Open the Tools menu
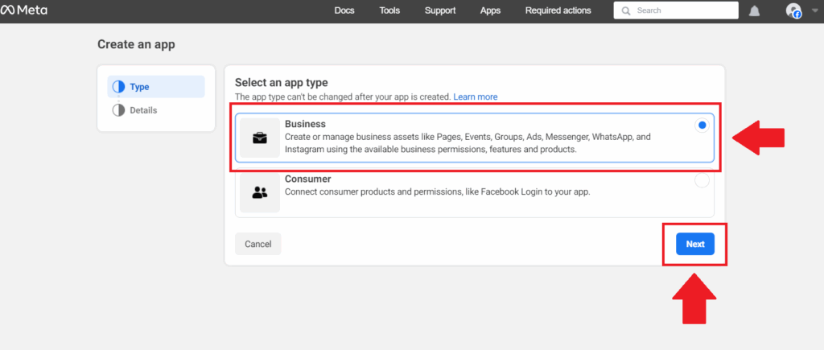 click(x=389, y=10)
